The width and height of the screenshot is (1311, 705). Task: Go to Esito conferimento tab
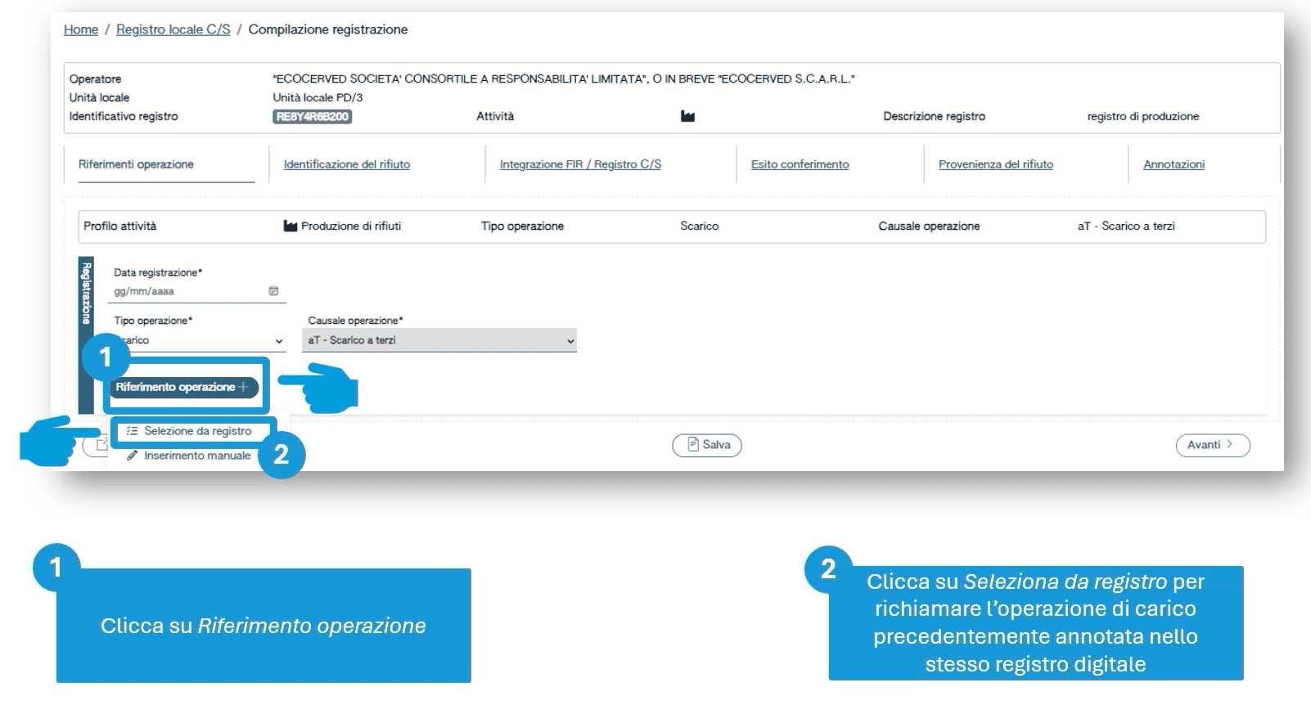(x=800, y=164)
